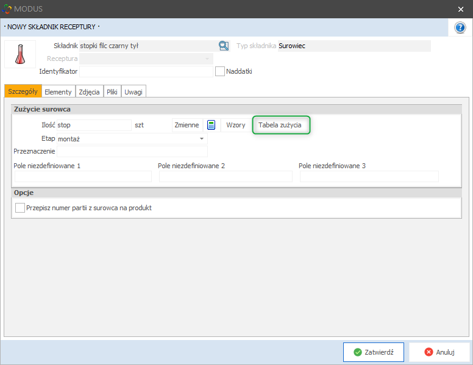Enable the Naddatki checkbox

(x=221, y=71)
